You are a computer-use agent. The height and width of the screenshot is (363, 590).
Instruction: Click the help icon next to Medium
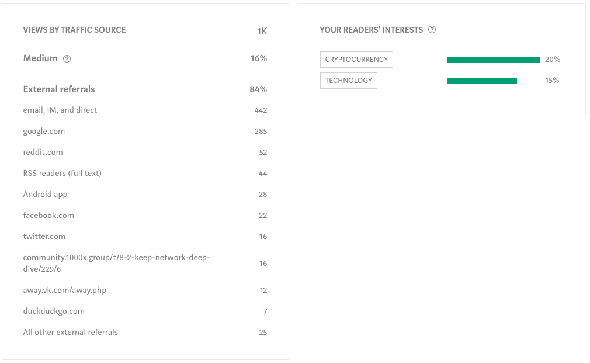[x=67, y=58]
